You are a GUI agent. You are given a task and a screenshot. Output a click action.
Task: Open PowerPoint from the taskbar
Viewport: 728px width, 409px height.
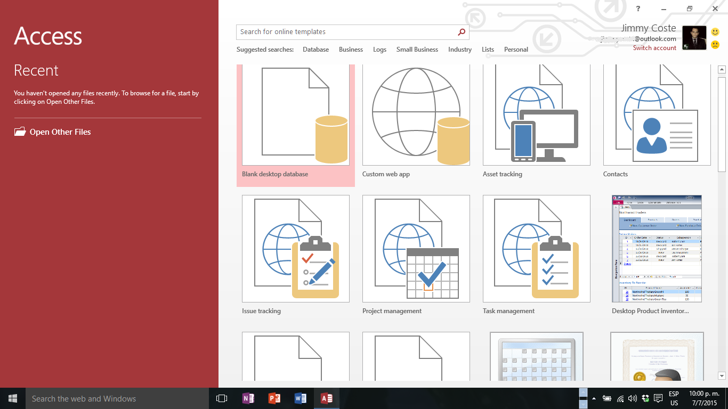coord(274,398)
